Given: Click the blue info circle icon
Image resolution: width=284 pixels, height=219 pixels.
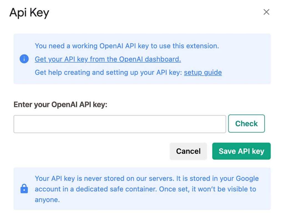Looking at the screenshot, I should click(24, 59).
